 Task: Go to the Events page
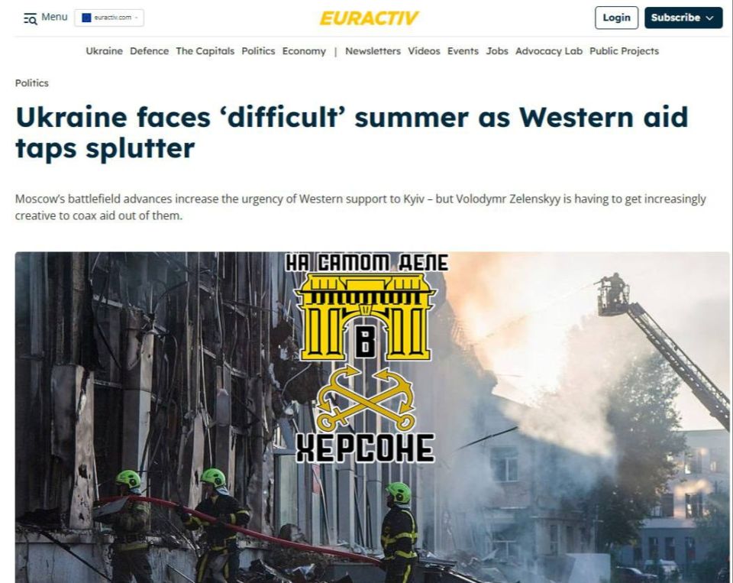[x=463, y=51]
